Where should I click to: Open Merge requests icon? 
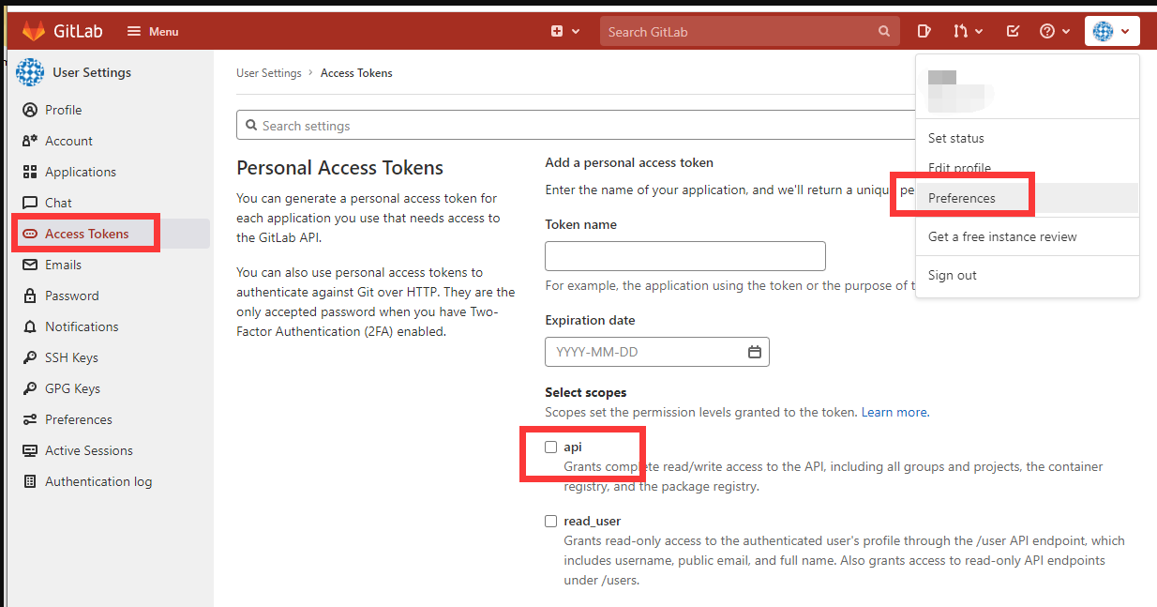tap(960, 31)
